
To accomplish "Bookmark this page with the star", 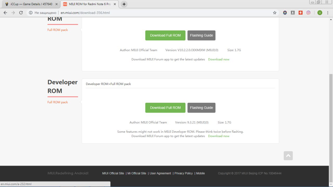I will pyautogui.click(x=275, y=12).
